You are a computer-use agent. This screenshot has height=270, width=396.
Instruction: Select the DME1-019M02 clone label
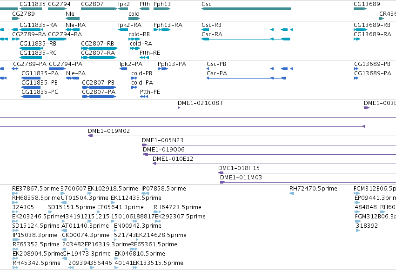(109, 131)
